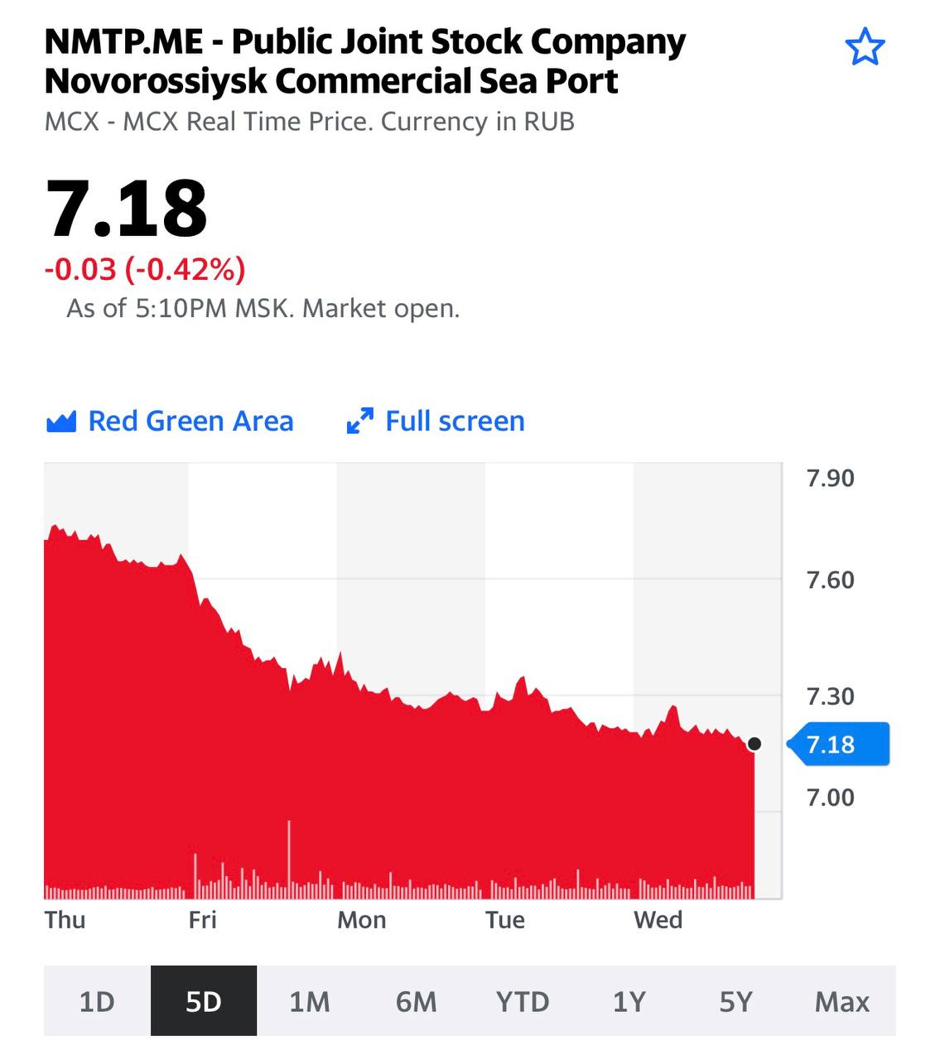Switch to the 1M range

click(310, 1001)
